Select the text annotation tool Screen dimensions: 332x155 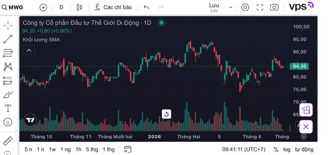pos(8,108)
